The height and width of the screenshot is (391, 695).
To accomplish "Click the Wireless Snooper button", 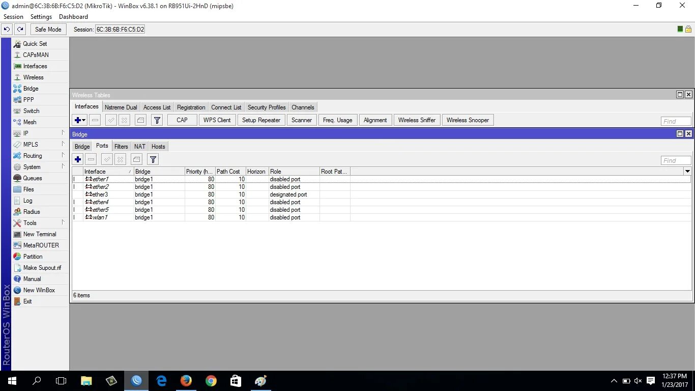I will (x=468, y=120).
